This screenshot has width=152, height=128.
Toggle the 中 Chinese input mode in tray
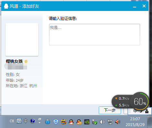(25, 121)
